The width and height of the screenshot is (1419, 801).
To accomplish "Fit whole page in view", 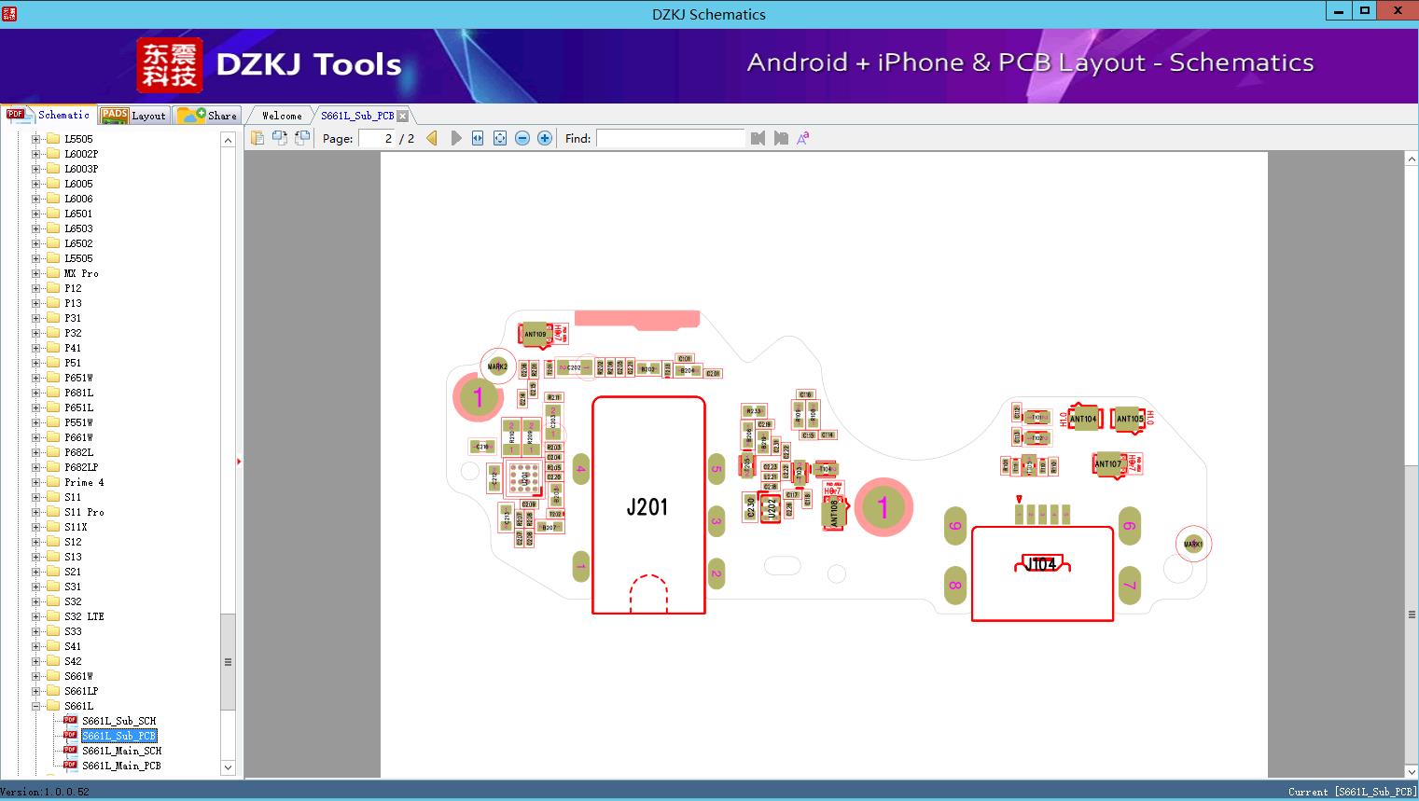I will click(x=500, y=138).
